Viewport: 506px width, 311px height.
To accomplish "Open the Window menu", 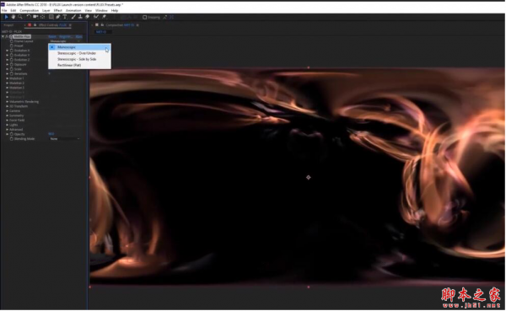I will tap(101, 11).
